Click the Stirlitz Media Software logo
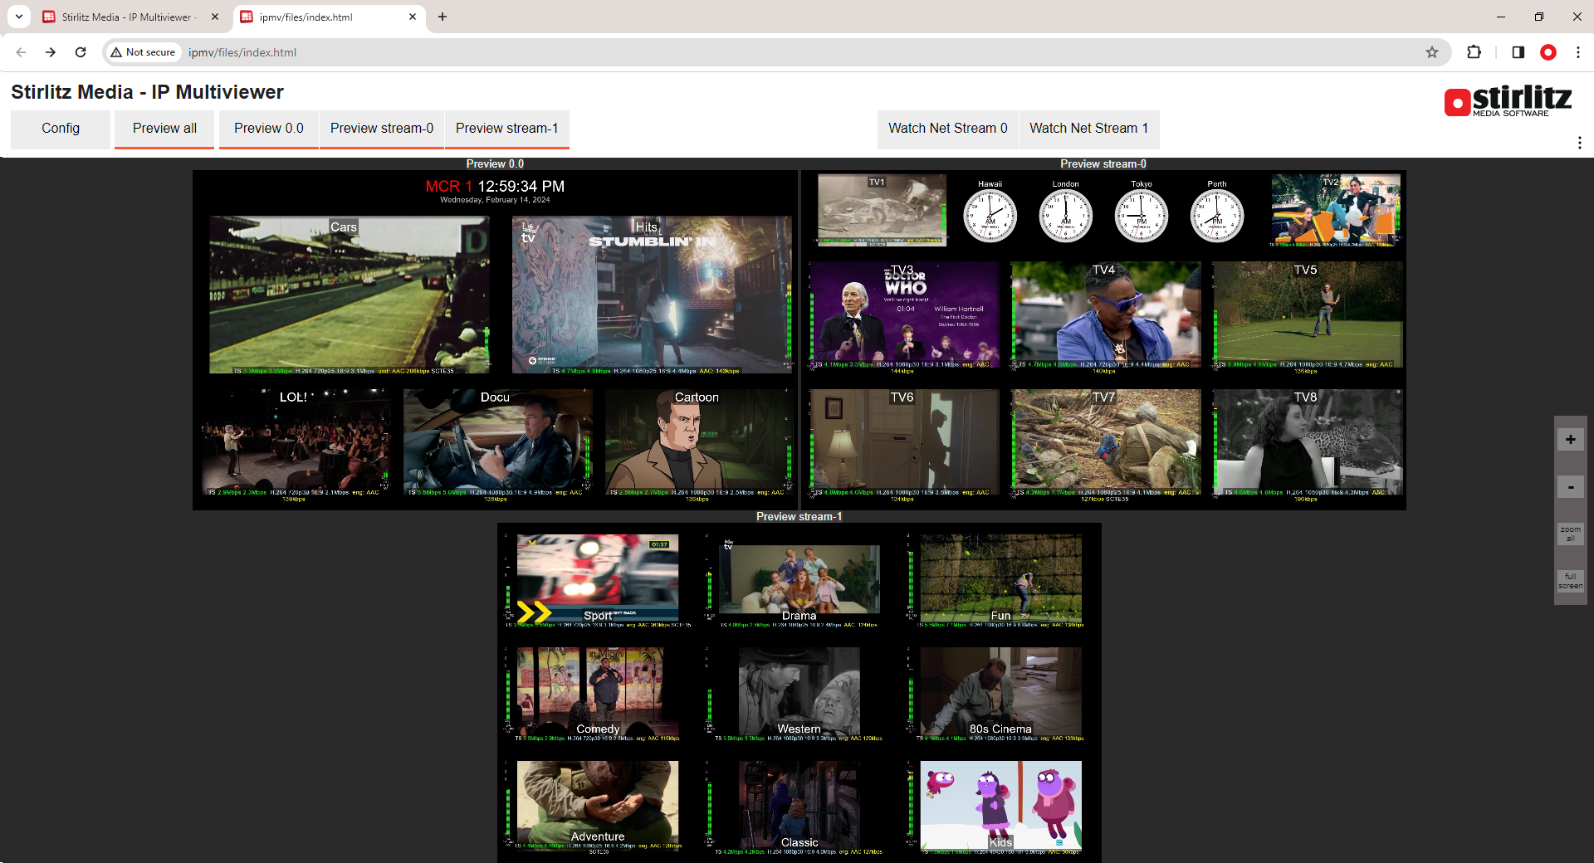Viewport: 1594px width, 863px height. coord(1508,101)
